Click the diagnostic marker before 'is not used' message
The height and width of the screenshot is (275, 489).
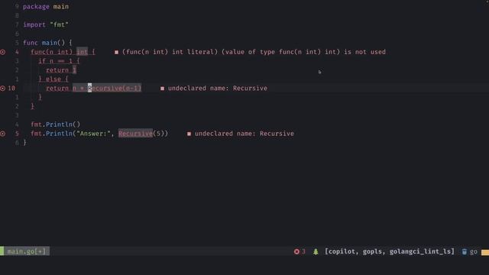click(116, 53)
